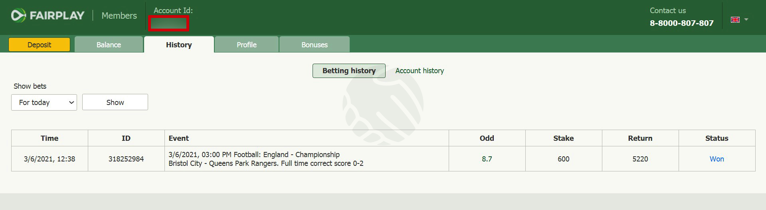
Task: Open the Deposit tab
Action: coord(39,45)
